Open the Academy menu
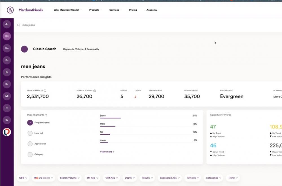Viewport: 282px width, 186px height. pos(153,10)
